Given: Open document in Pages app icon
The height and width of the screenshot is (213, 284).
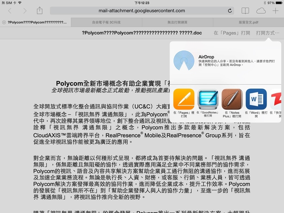Looking at the screenshot, I should click(x=184, y=99).
